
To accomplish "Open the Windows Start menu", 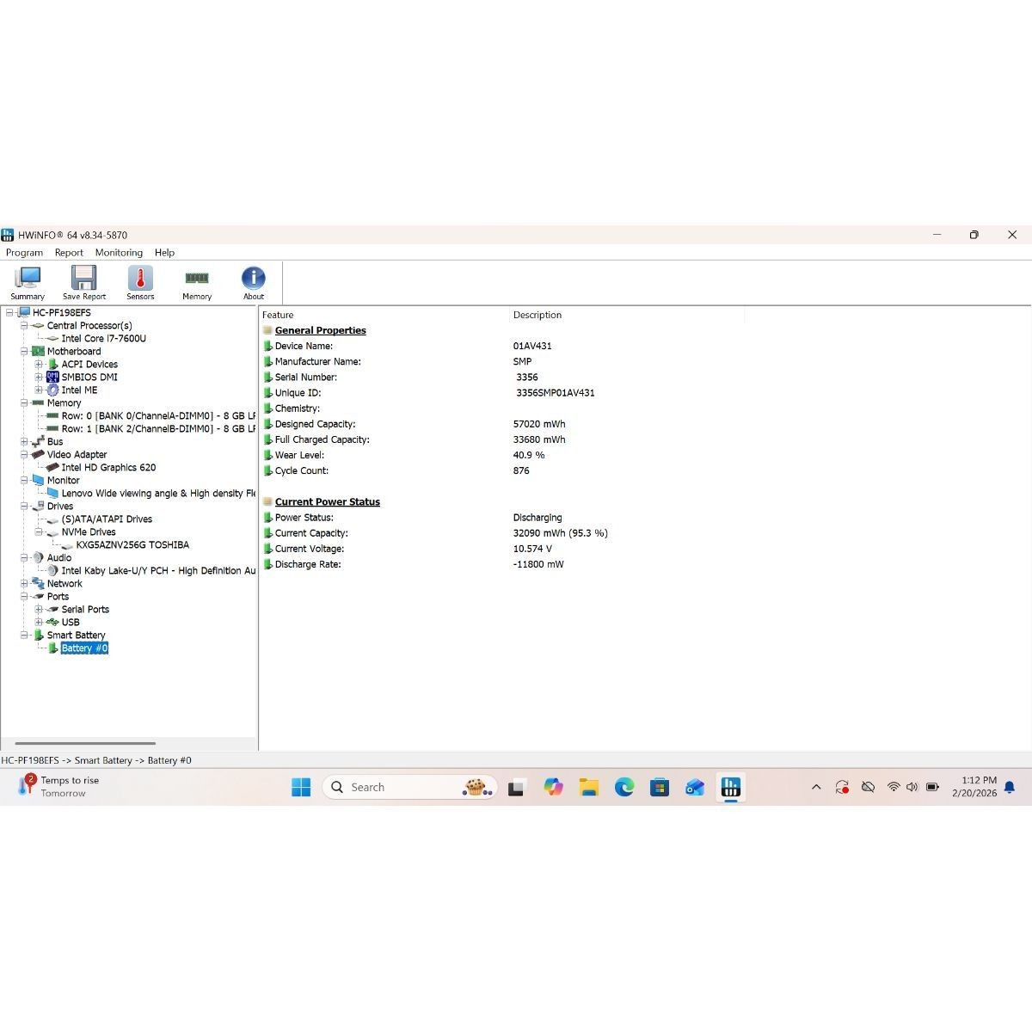I will click(x=301, y=787).
